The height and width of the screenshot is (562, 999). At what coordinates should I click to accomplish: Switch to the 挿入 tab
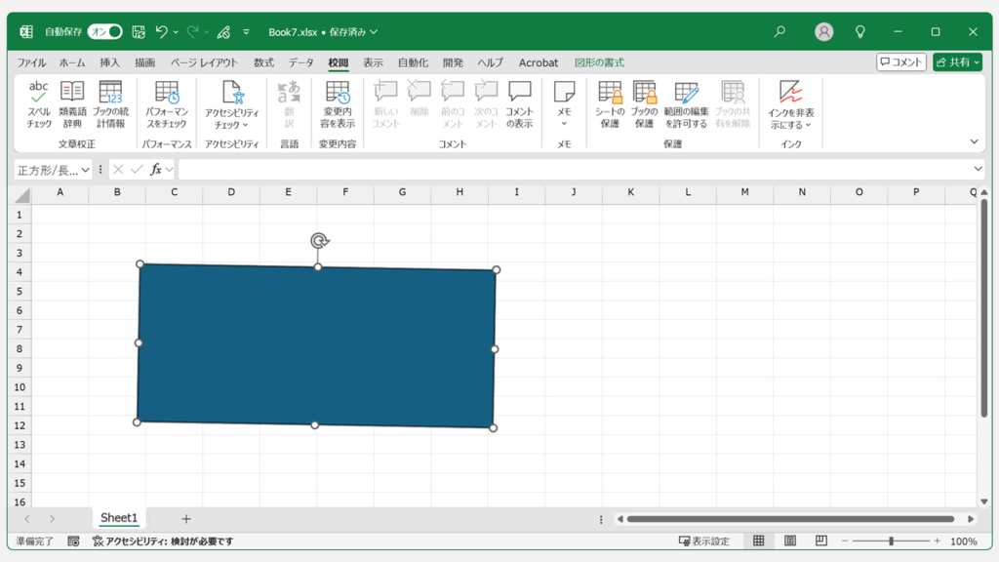(x=109, y=62)
